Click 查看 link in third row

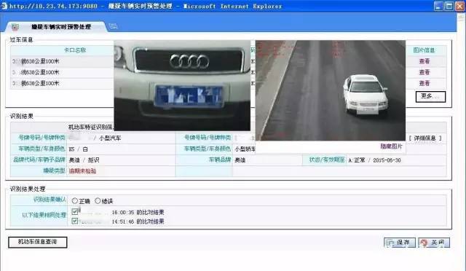(424, 83)
